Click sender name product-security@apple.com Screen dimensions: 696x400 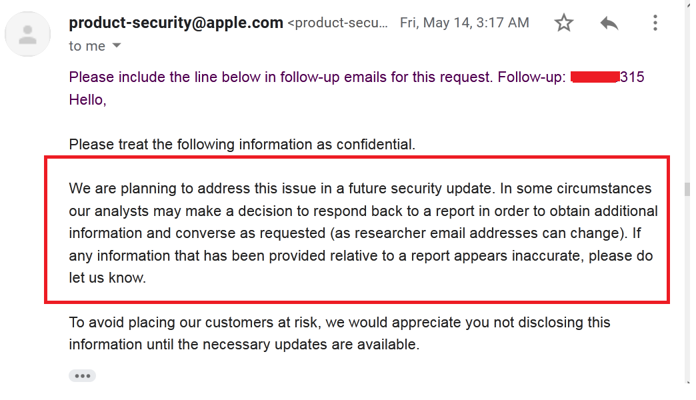click(x=176, y=23)
